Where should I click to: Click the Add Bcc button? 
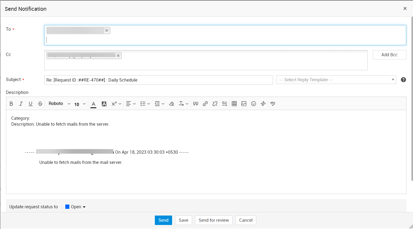tap(389, 55)
